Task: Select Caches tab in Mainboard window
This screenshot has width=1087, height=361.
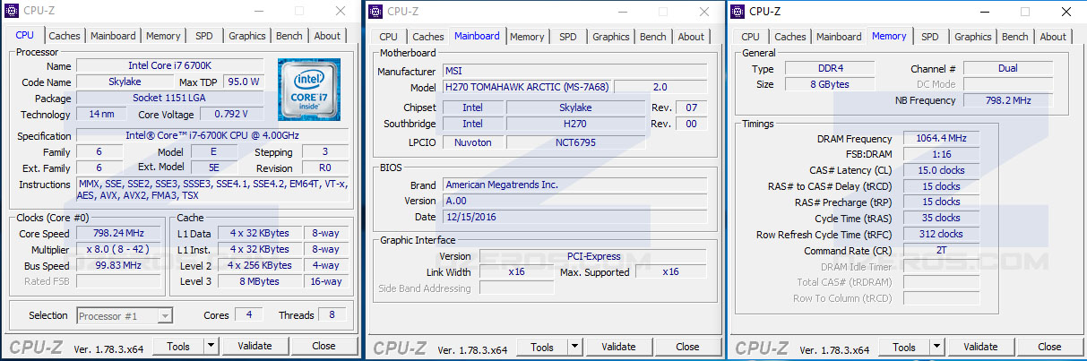Action: tap(428, 37)
